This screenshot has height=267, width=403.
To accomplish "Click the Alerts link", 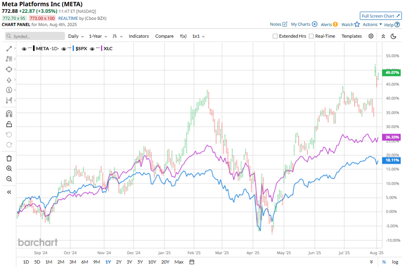I will [326, 24].
